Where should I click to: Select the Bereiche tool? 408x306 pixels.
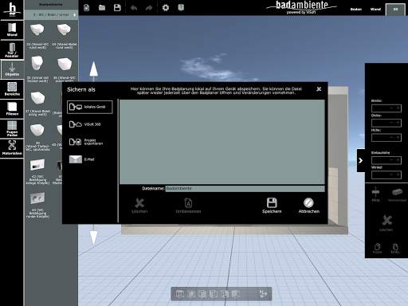click(x=12, y=89)
